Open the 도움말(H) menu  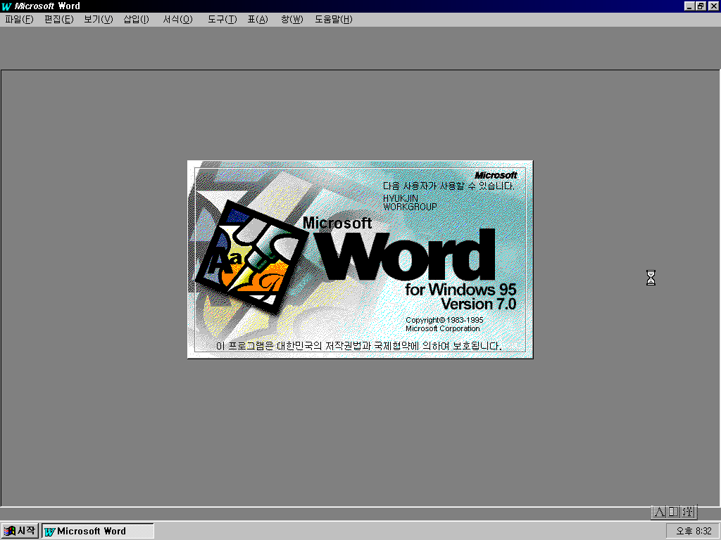pyautogui.click(x=333, y=19)
